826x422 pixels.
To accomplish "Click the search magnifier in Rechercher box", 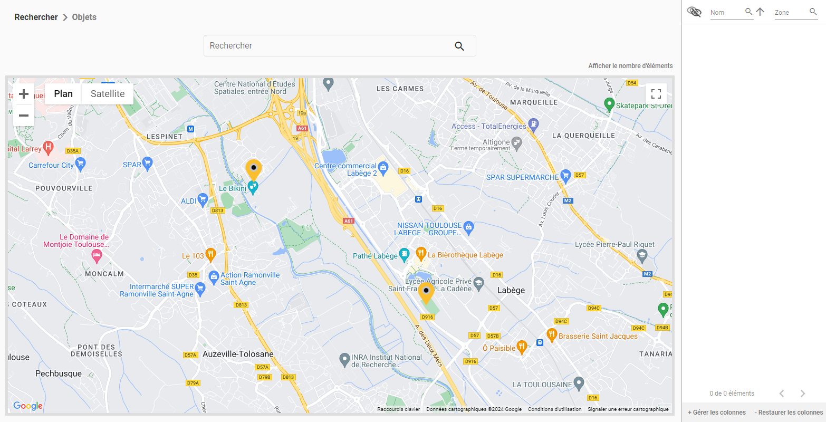I will [x=459, y=46].
